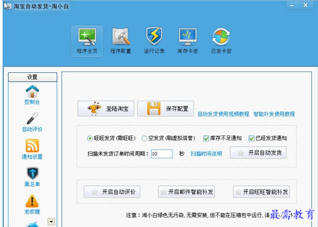Open the 程序配置 hammer icon
This screenshot has height=227, width=318.
point(121,41)
